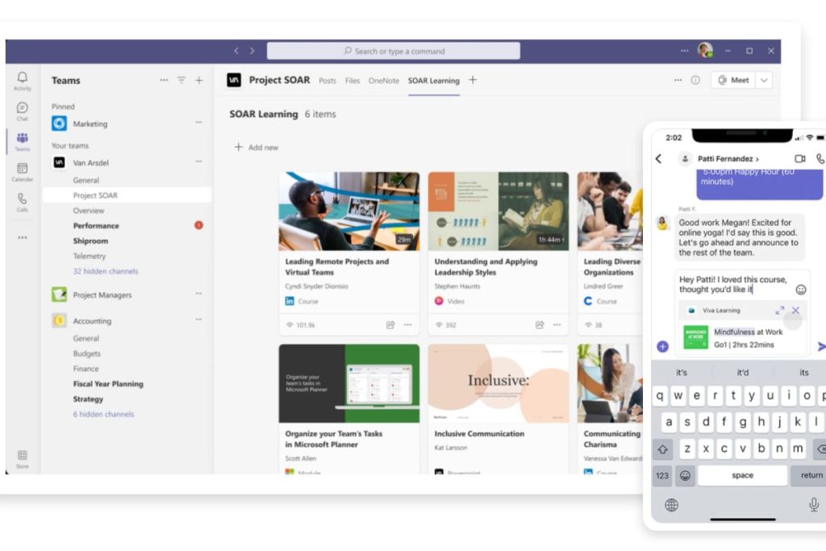Image resolution: width=826 pixels, height=551 pixels.
Task: Tap the shift key on phone keyboard
Action: (x=663, y=449)
